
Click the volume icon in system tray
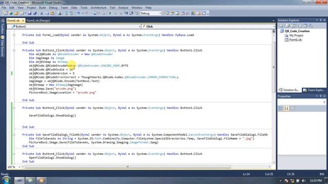click(x=303, y=180)
